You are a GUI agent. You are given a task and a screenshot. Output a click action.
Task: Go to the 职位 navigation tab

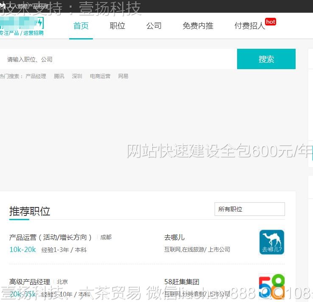(117, 26)
